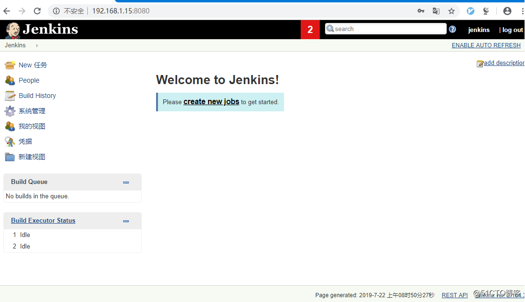This screenshot has width=525, height=302.
Task: Open Build History sidebar link
Action: [x=37, y=96]
